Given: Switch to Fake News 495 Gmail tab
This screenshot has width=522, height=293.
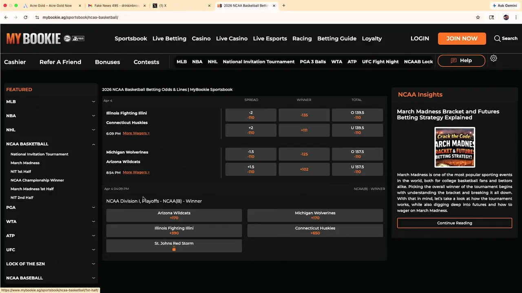Looking at the screenshot, I should [117, 6].
